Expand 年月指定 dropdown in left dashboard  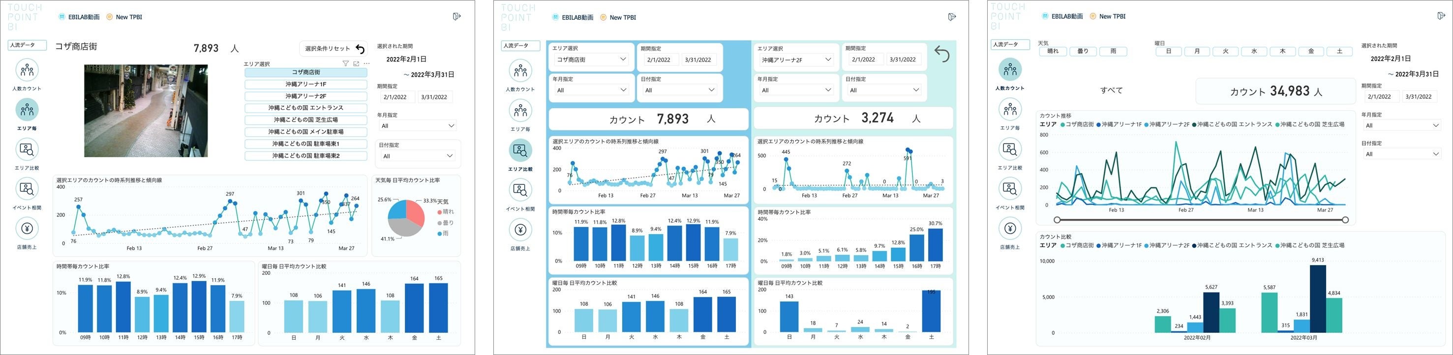[418, 126]
